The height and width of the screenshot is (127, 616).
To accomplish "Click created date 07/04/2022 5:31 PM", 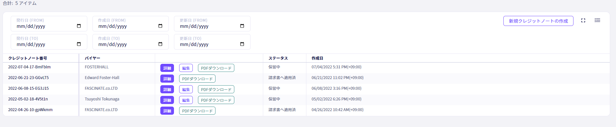I will click(x=337, y=67).
